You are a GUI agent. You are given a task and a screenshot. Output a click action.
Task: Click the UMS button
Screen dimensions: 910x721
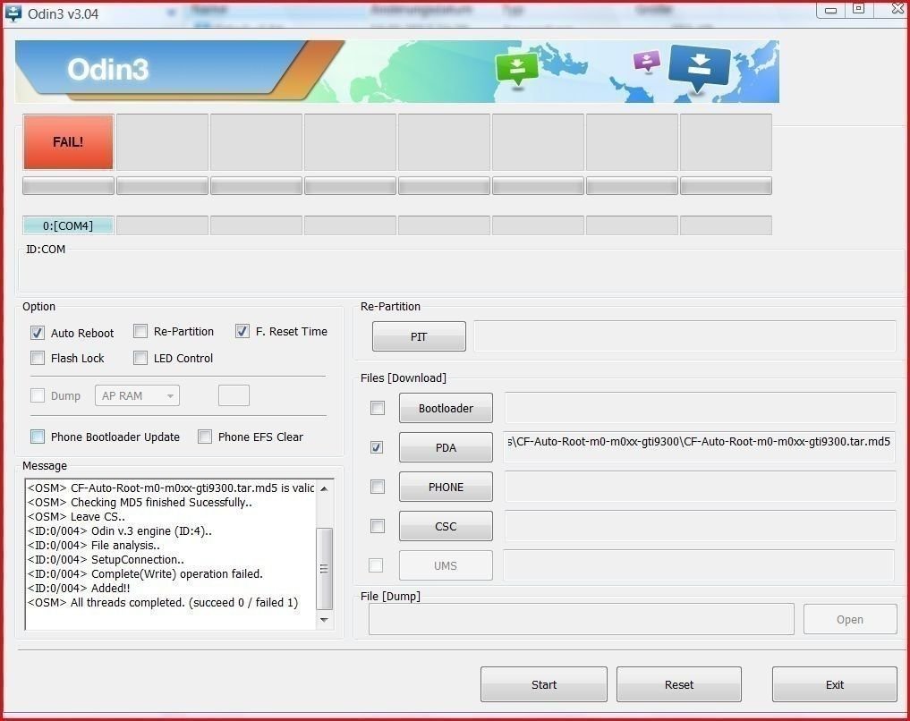(x=446, y=565)
